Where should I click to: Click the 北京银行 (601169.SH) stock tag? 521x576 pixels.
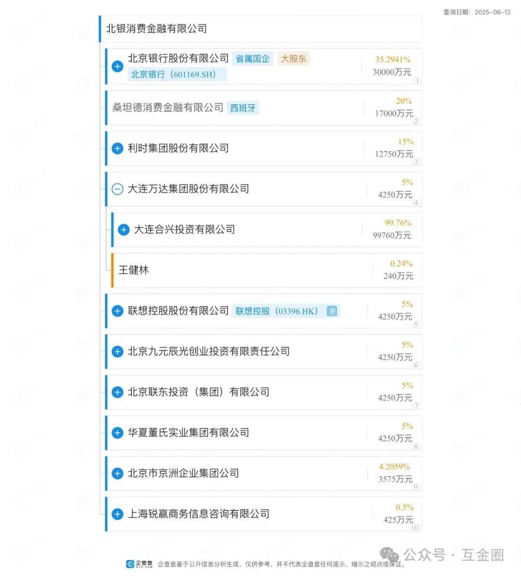tap(178, 74)
